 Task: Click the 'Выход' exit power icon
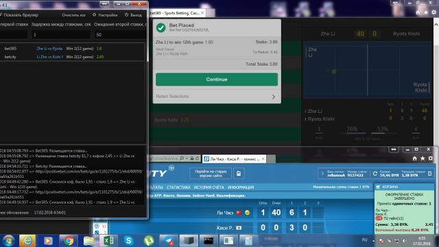[x=126, y=15]
